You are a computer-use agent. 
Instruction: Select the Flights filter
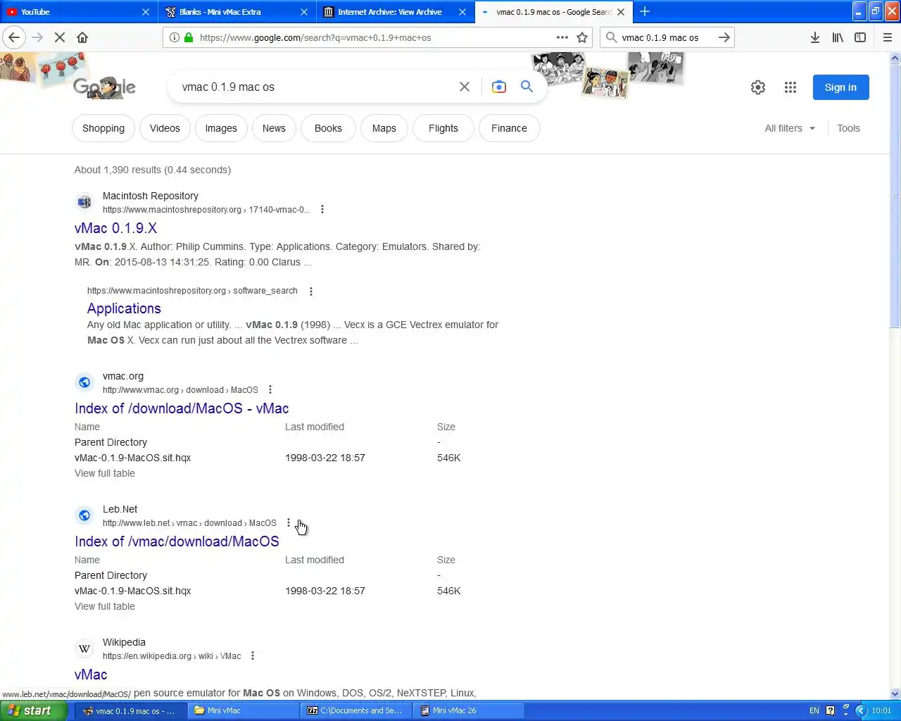443,128
